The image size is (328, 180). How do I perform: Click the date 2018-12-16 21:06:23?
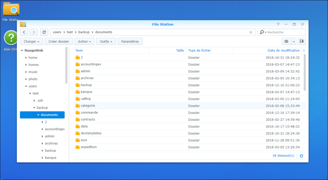283,85
